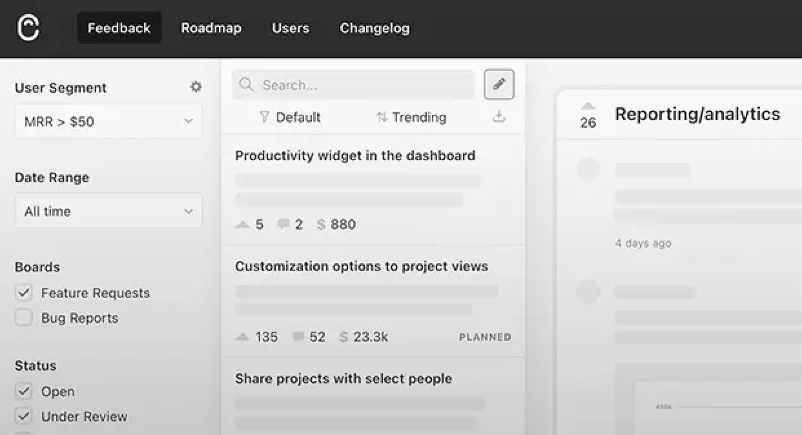Image resolution: width=802 pixels, height=435 pixels.
Task: Toggle the Under Review status checkbox
Action: point(24,417)
